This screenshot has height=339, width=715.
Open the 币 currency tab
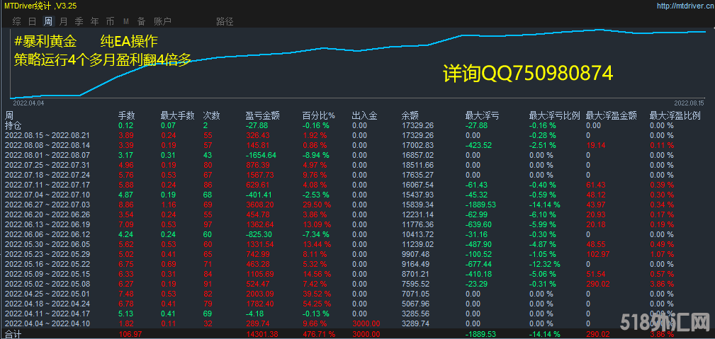point(110,21)
